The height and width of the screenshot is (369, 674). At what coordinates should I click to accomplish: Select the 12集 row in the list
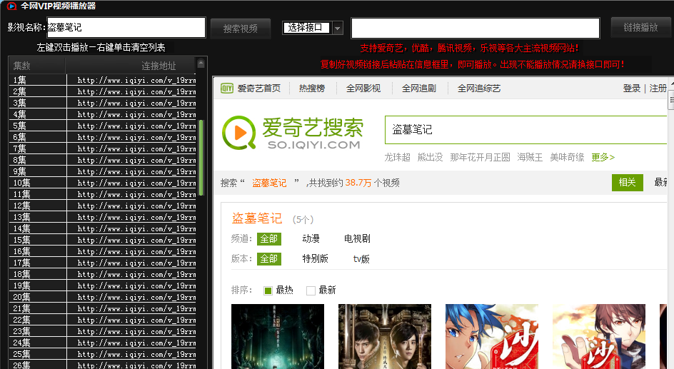103,206
